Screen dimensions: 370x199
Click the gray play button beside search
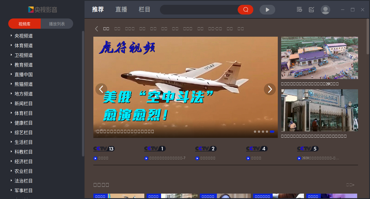(x=267, y=10)
